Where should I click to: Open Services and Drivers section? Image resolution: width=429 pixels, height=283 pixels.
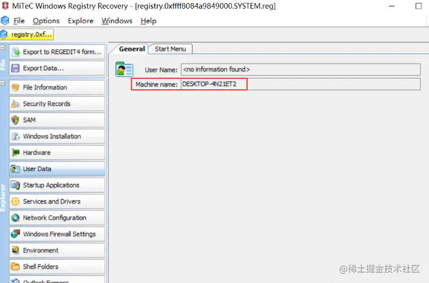coord(57,201)
